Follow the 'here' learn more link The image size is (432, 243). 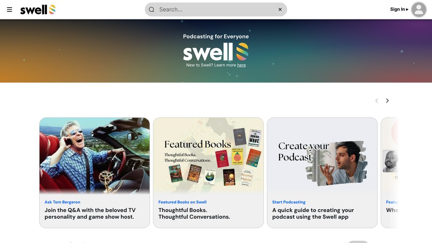[x=241, y=65]
